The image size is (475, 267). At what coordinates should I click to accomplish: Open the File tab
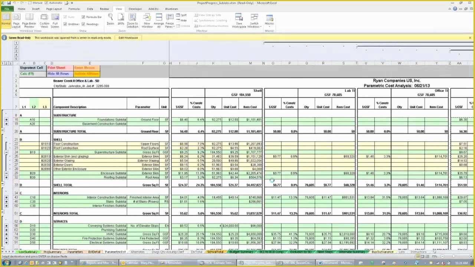point(7,9)
